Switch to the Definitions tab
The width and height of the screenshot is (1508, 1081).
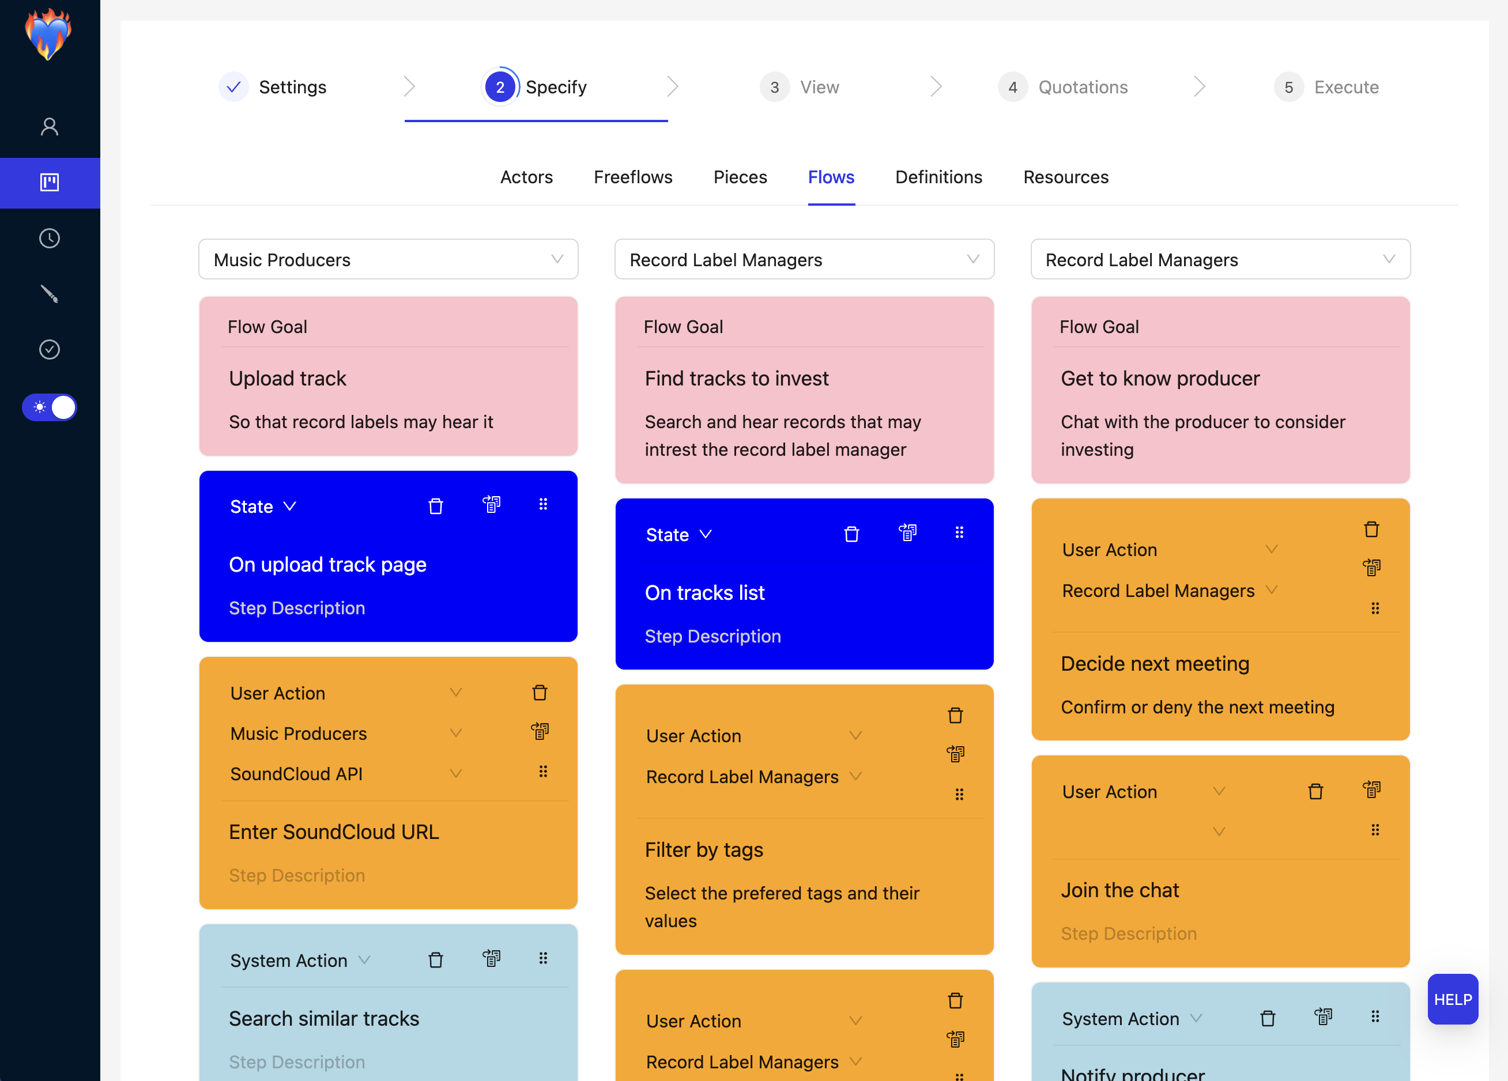point(938,177)
